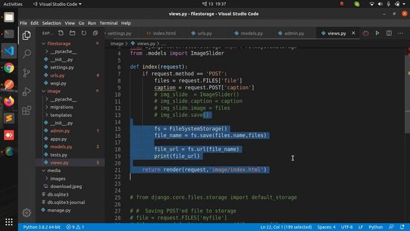Launch Terminal from Ubuntu dock
Viewport: 410px width, 231px height.
[x=9, y=34]
